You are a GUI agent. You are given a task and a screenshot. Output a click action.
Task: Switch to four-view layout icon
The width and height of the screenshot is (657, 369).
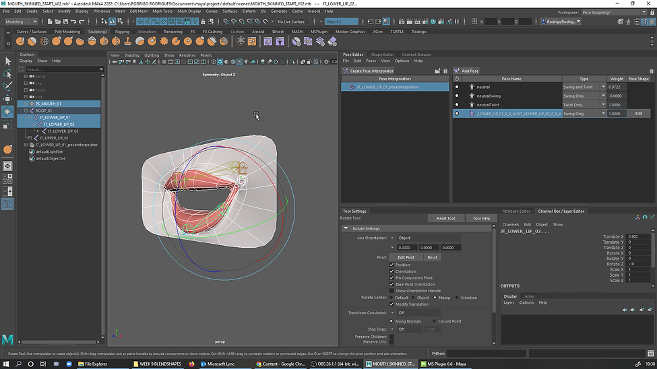7,178
